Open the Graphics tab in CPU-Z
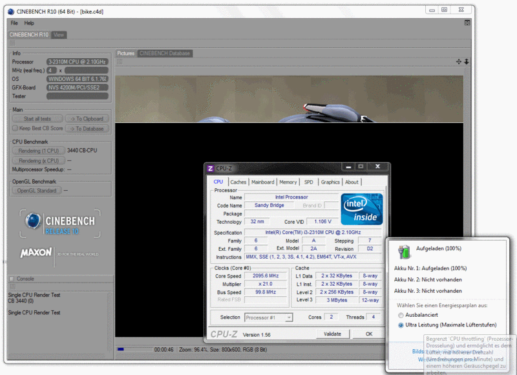The width and height of the screenshot is (517, 375). pyautogui.click(x=330, y=182)
